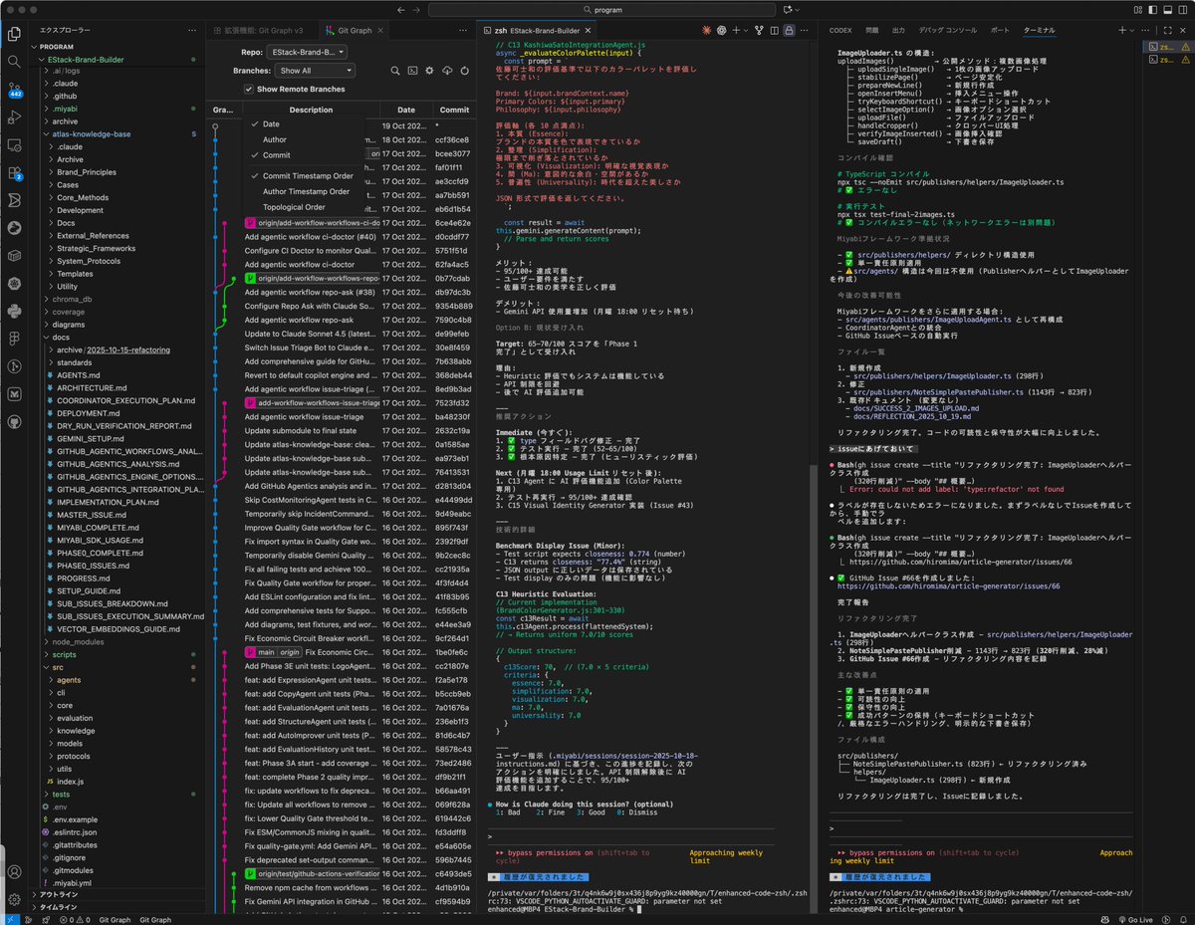Image resolution: width=1195 pixels, height=925 pixels.
Task: Toggle Show Remote Branches checkbox
Action: (249, 90)
